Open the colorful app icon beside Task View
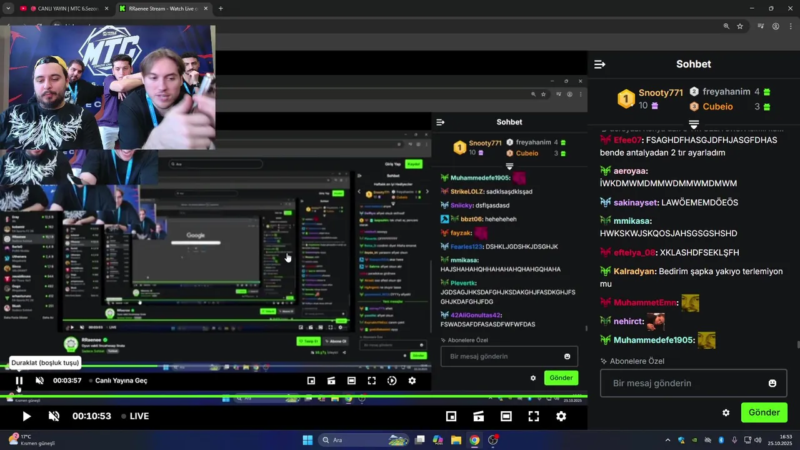The image size is (800, 450). coord(438,440)
